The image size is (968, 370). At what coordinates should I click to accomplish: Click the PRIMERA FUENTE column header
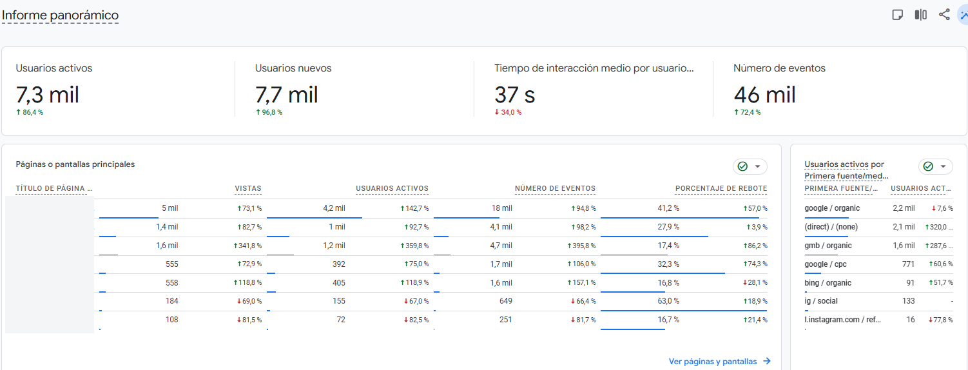click(842, 189)
